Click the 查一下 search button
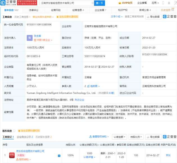This screenshot has height=163, width=177. tap(99, 3)
